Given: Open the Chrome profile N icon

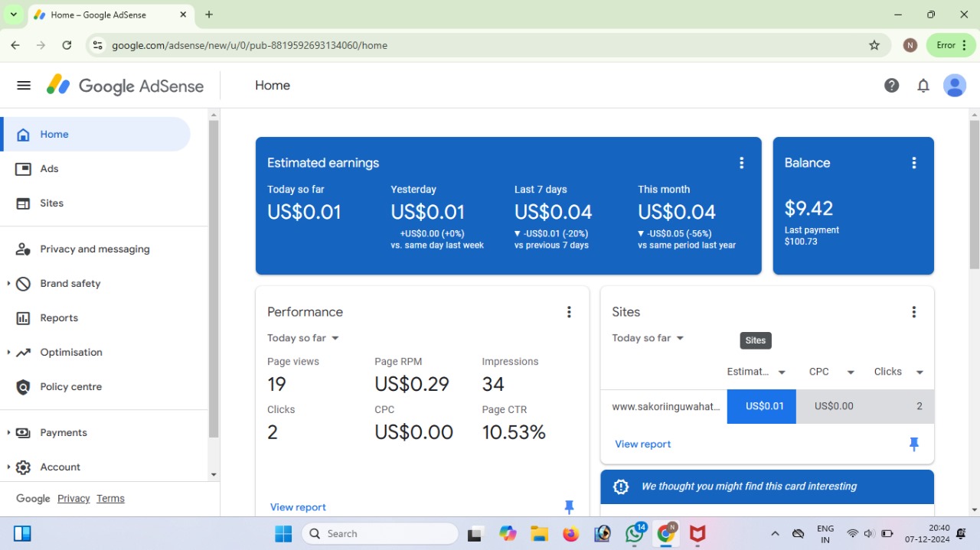Looking at the screenshot, I should pyautogui.click(x=910, y=45).
